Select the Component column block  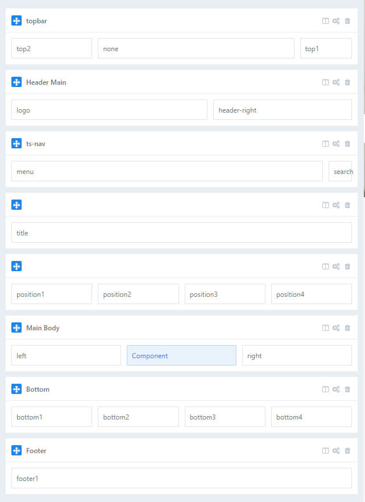pos(181,355)
